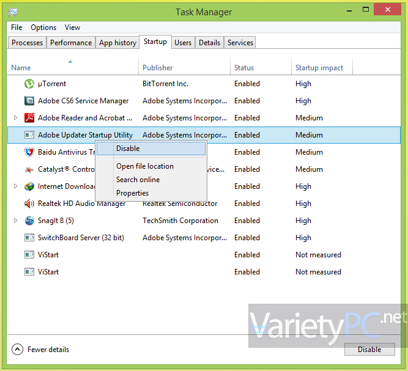408x371 pixels.
Task: Click the Adobe Reader and Acrobat icon
Action: pos(29,118)
